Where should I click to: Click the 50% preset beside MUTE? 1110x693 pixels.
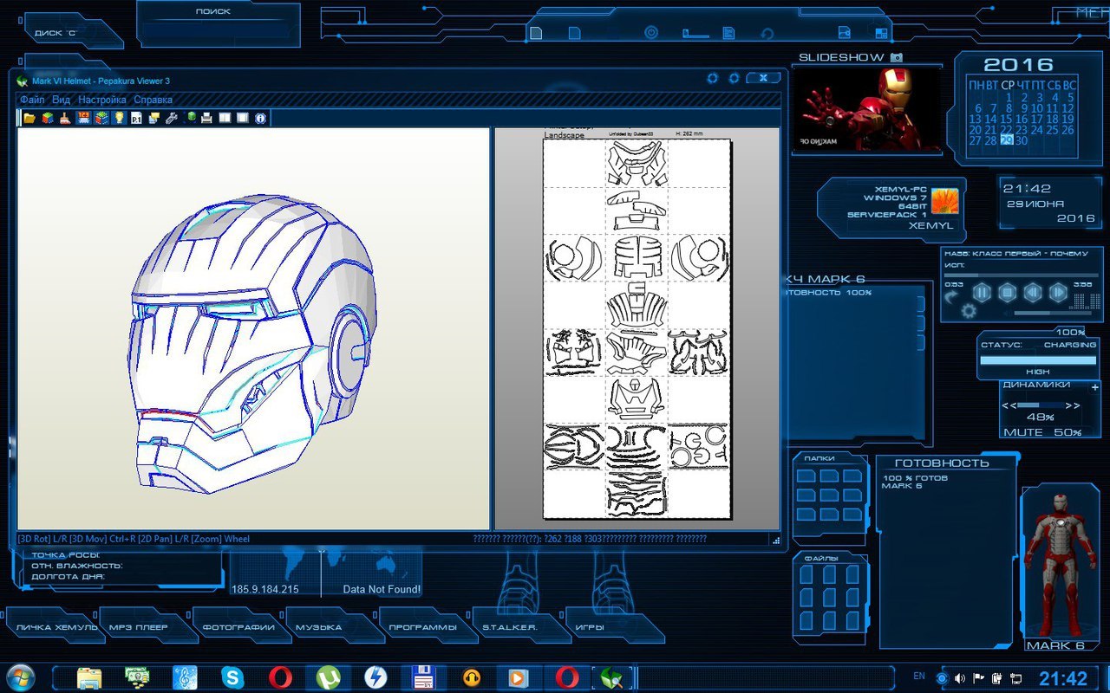coord(1068,432)
